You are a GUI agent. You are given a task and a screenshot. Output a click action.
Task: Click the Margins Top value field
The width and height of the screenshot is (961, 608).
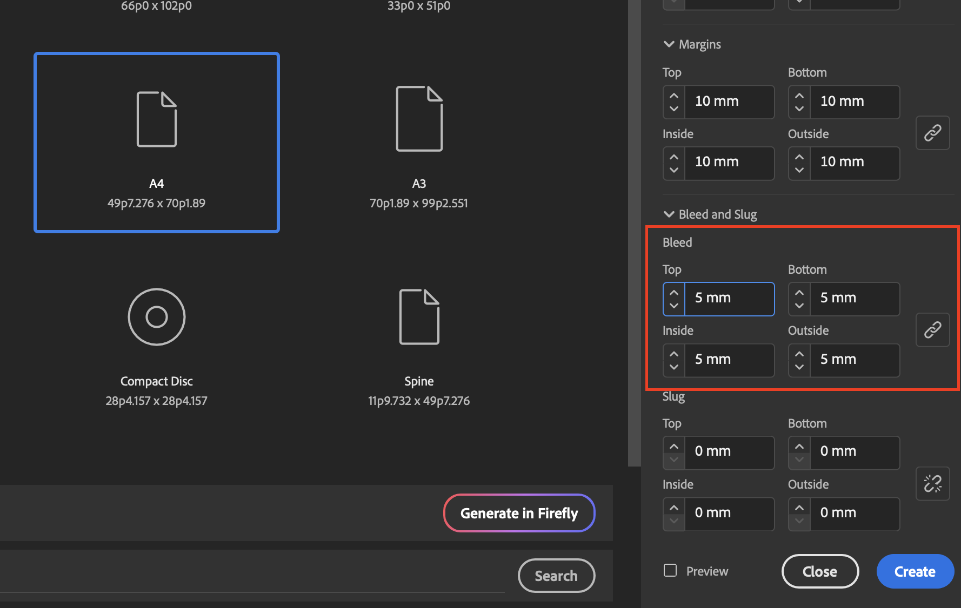pos(730,102)
